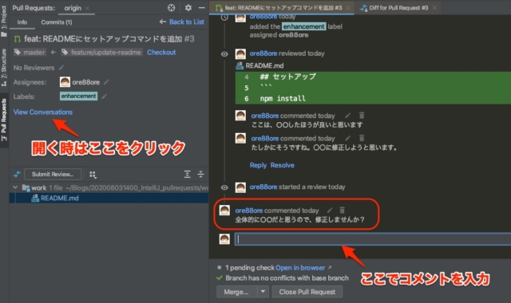511x303 pixels.
Task: Click the refresh target icon beside origin tab
Action: click(x=172, y=8)
